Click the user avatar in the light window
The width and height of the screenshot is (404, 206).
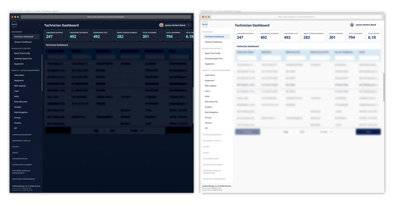click(x=352, y=25)
